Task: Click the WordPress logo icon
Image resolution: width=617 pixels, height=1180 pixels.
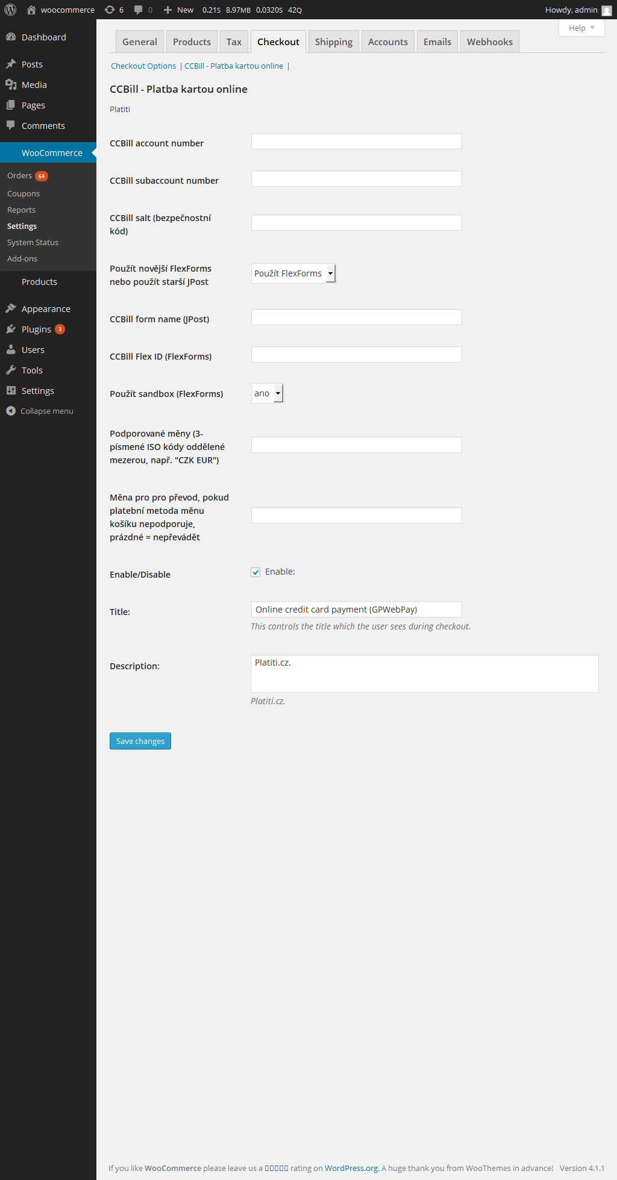Action: [x=10, y=10]
